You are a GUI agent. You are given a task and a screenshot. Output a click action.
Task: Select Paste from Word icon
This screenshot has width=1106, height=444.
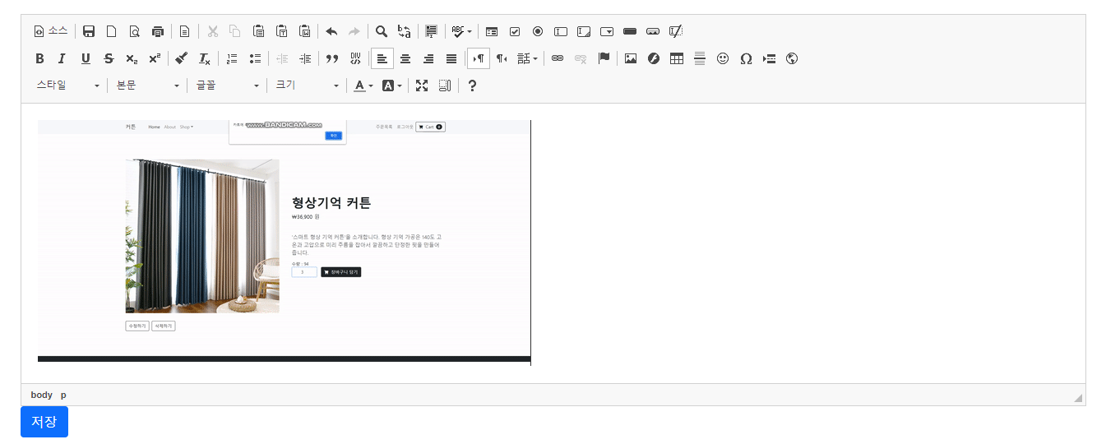(305, 31)
